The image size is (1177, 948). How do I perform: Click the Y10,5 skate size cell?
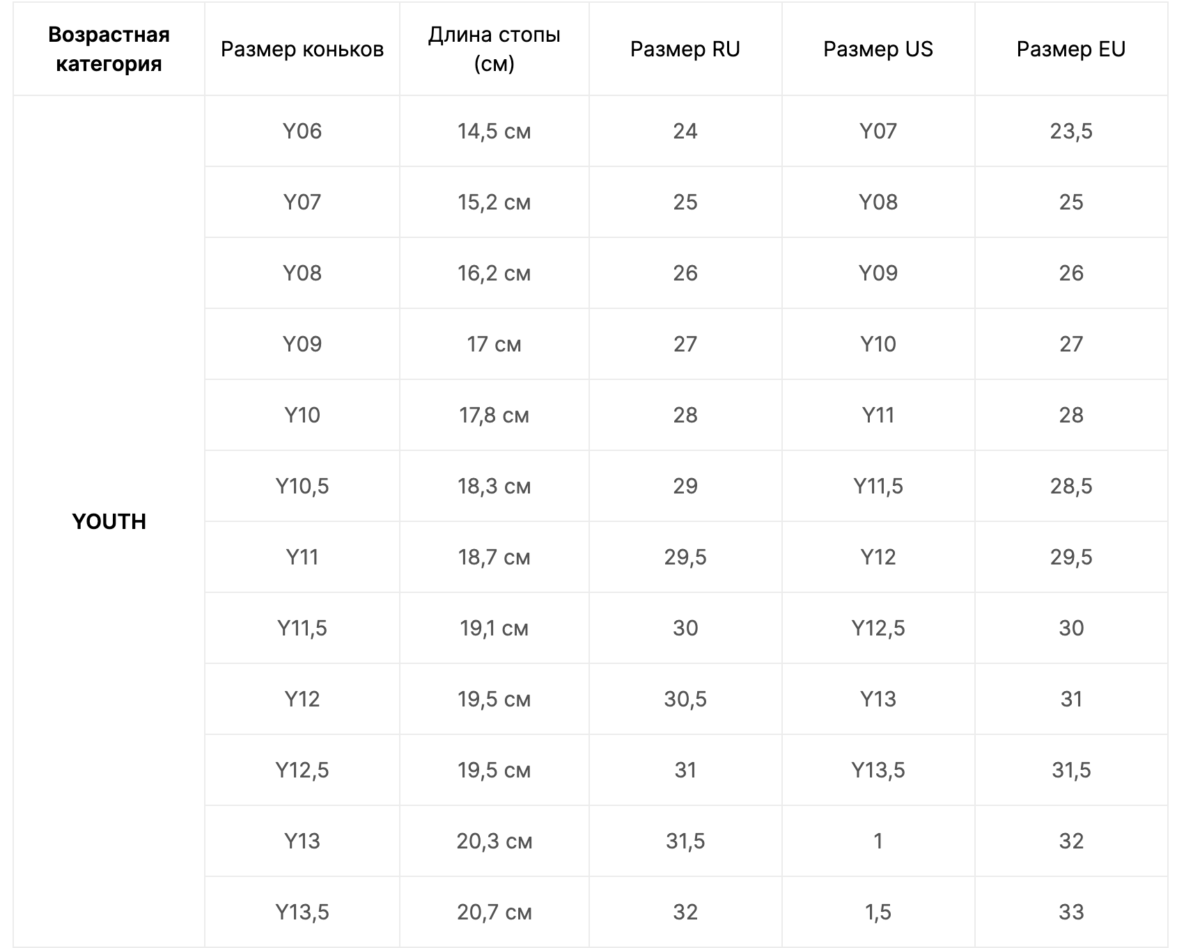tap(302, 487)
